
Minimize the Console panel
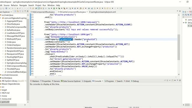(x=177, y=80)
